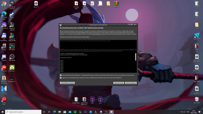The image size is (203, 114).
Task: Open Google Chrome desktop shortcut
Action: 4,5
